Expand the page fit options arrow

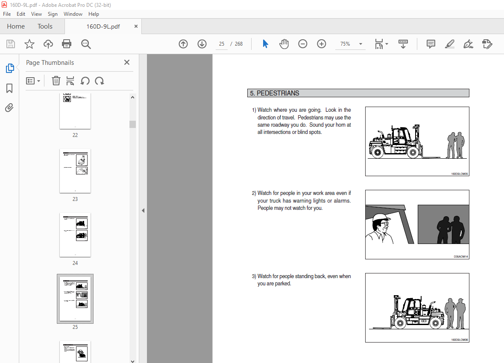[387, 44]
